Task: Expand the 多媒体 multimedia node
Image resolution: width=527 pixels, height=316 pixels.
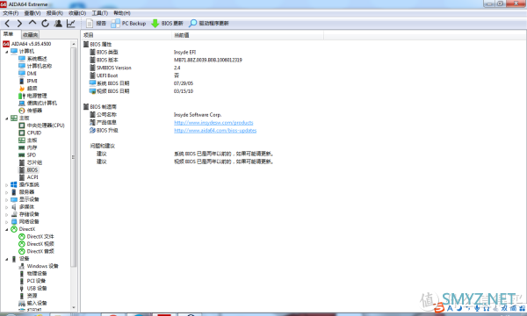Action: point(7,207)
